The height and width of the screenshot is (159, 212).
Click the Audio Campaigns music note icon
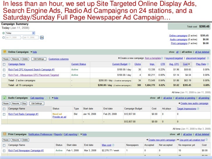click(x=5, y=98)
